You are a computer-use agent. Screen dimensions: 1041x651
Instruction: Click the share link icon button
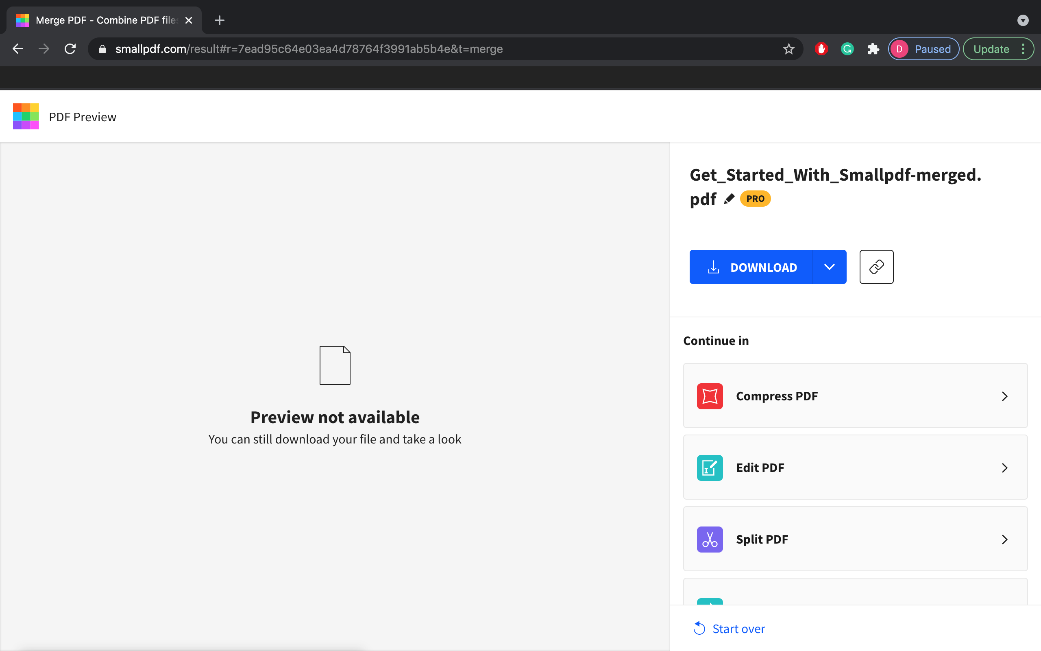click(876, 267)
